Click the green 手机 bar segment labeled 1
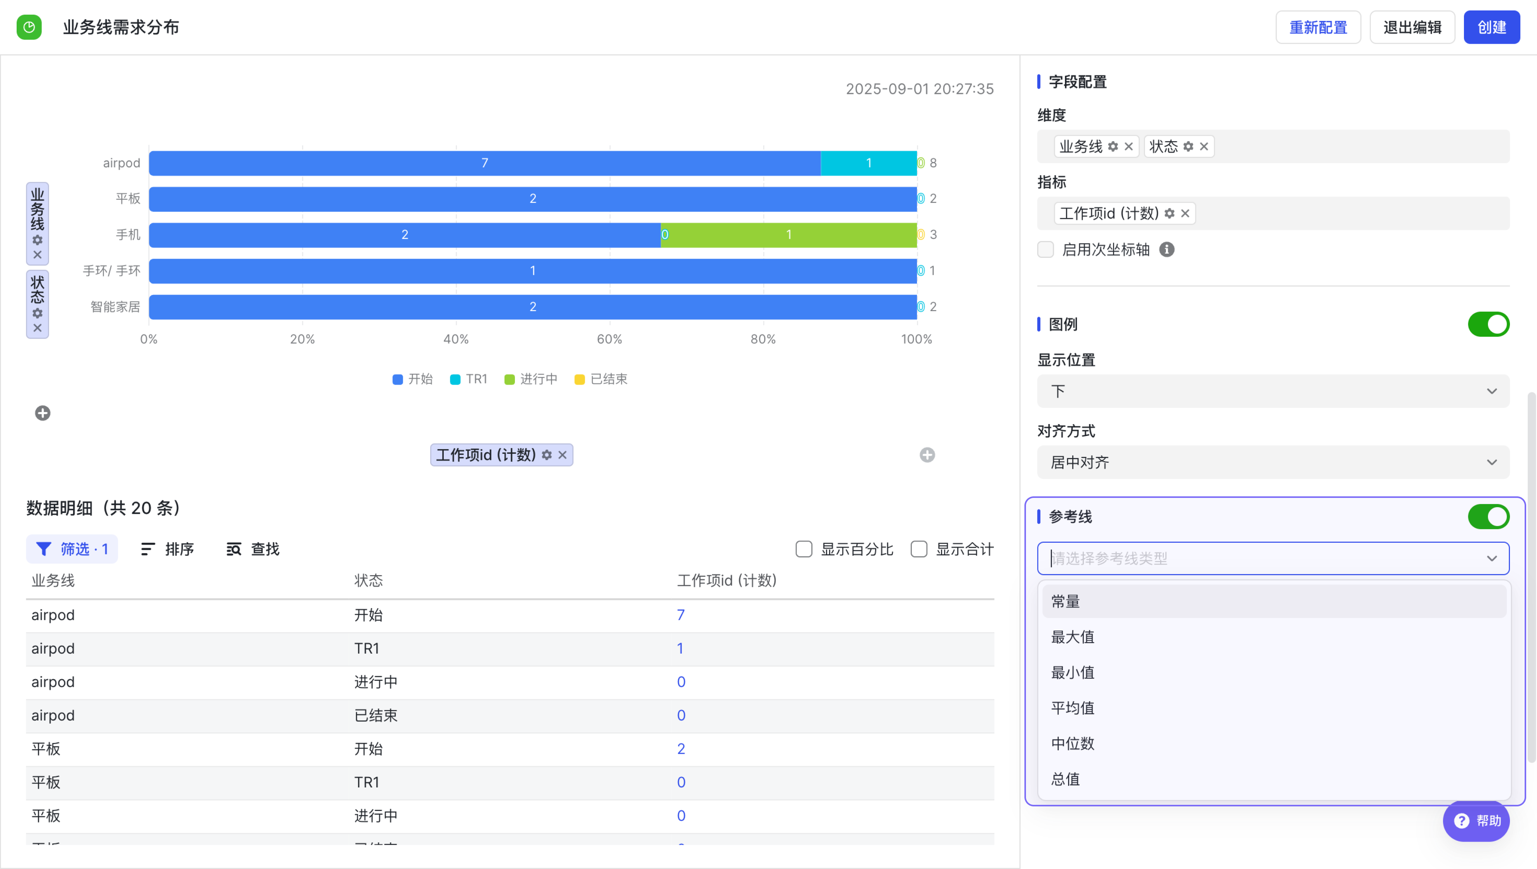 coord(789,235)
